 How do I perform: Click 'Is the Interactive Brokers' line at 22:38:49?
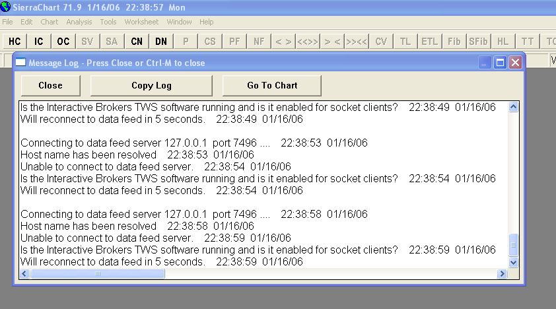[258, 107]
